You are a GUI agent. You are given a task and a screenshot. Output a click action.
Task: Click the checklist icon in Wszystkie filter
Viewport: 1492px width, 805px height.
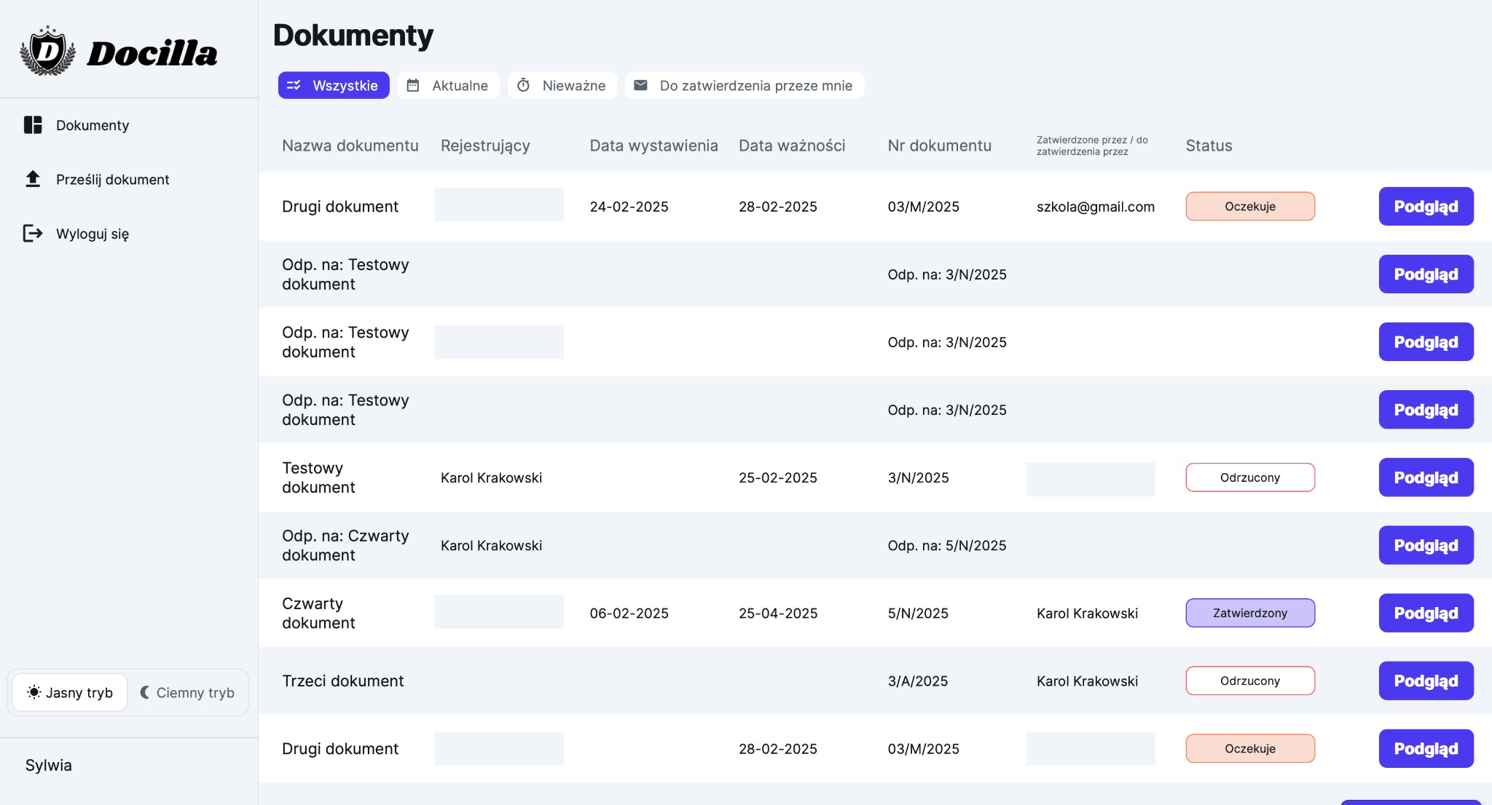pyautogui.click(x=294, y=85)
